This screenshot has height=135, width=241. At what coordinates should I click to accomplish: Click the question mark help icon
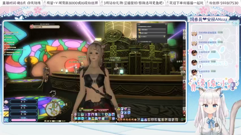[x=184, y=109]
